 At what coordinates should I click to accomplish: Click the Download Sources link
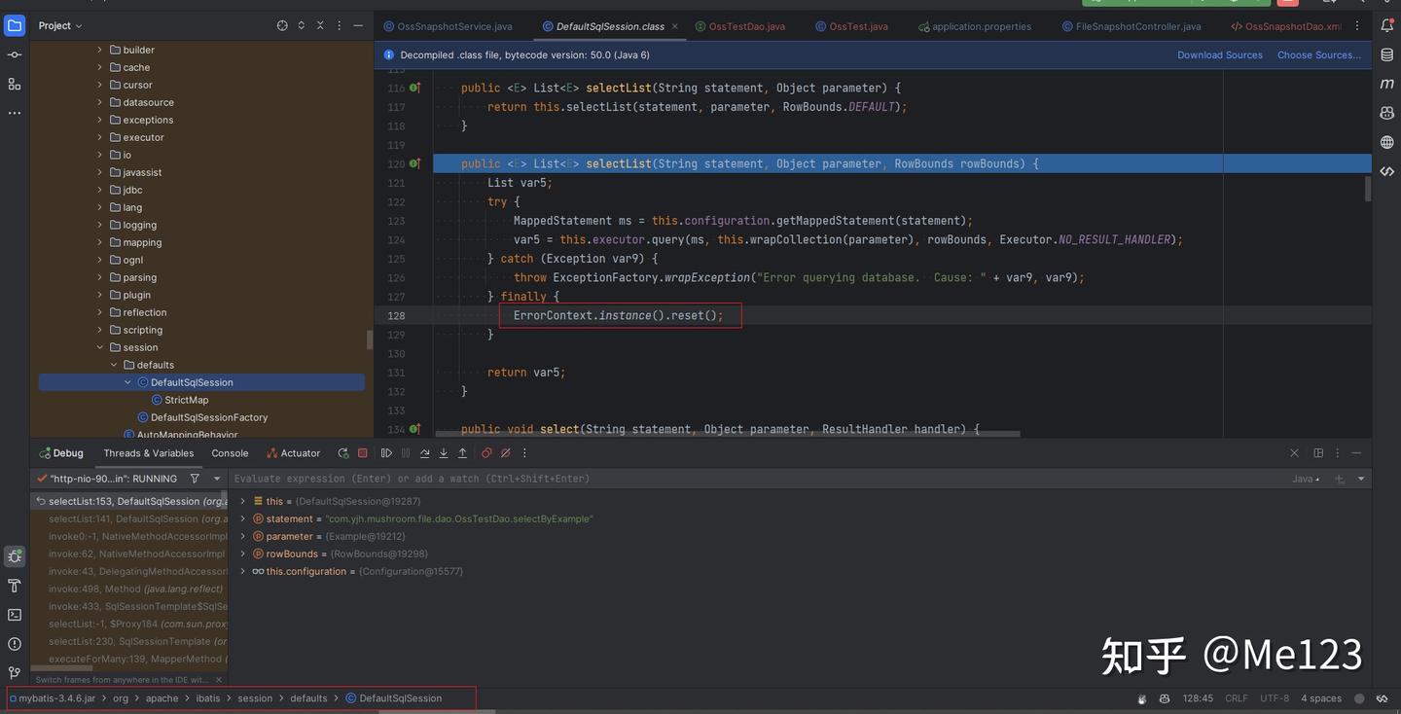(x=1219, y=55)
